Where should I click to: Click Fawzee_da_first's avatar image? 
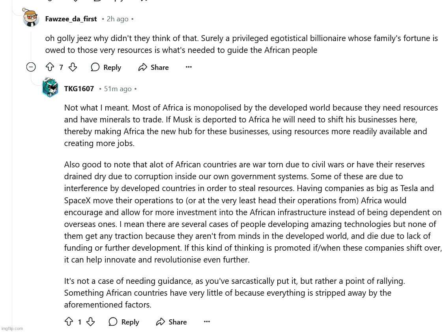click(x=31, y=18)
